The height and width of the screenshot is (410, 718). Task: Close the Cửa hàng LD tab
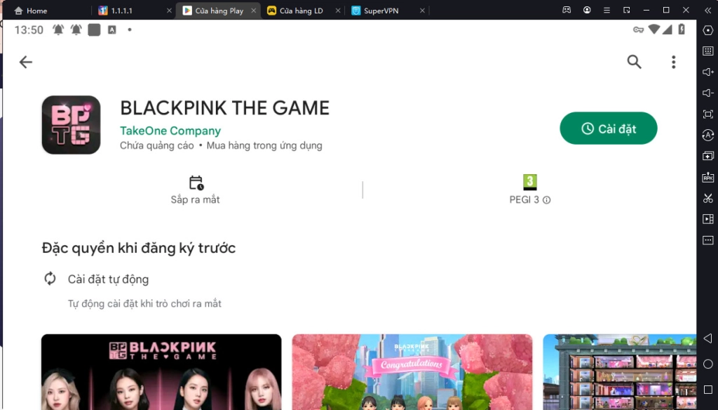click(338, 11)
